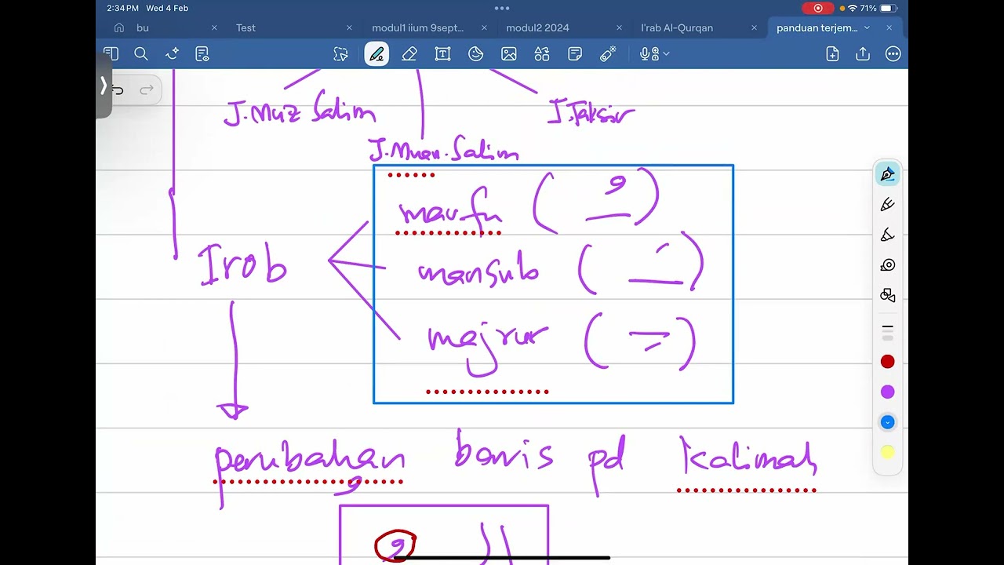
Task: Close the 'modul2 2024' tab
Action: [619, 27]
